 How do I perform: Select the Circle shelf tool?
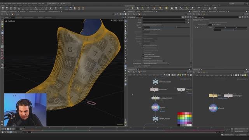32,8
